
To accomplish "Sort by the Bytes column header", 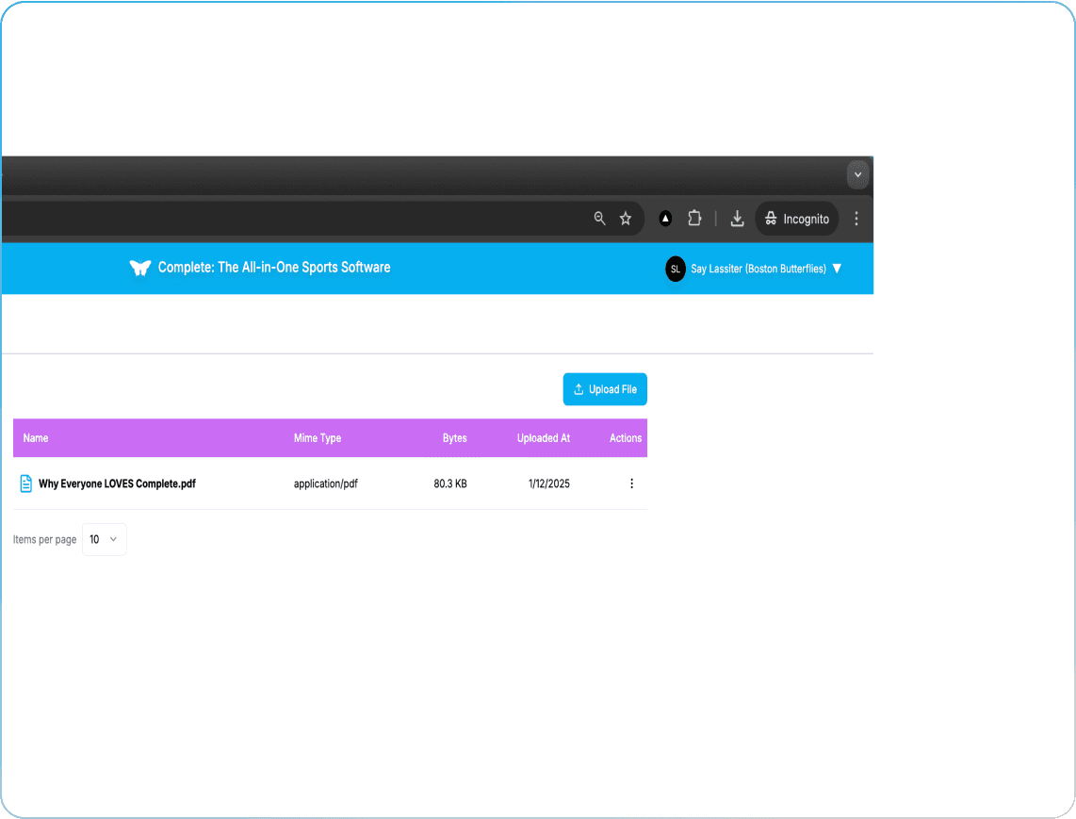I will click(x=454, y=438).
